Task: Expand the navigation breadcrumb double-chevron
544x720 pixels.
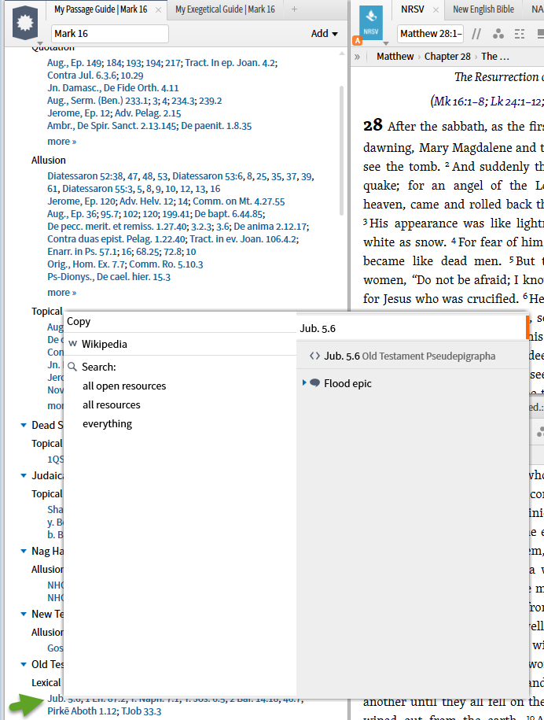Action: [358, 57]
